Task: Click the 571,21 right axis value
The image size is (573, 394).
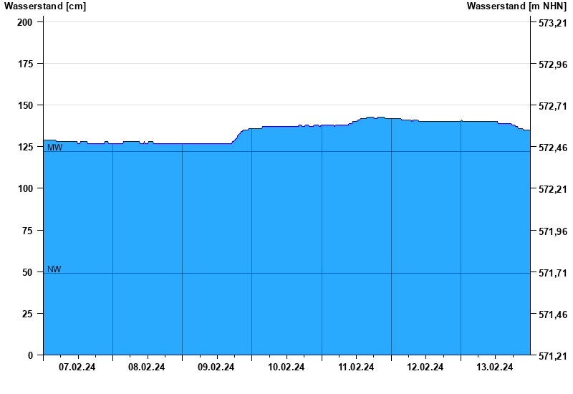Action: tap(553, 356)
